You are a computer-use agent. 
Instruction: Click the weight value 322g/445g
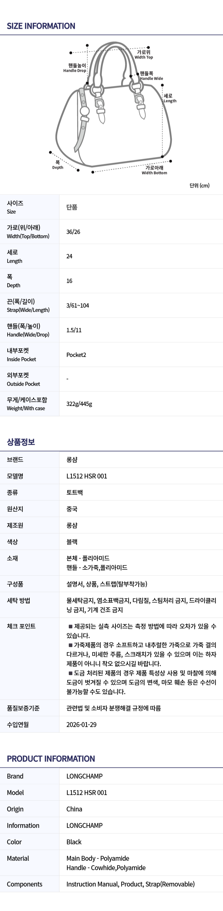point(79,404)
